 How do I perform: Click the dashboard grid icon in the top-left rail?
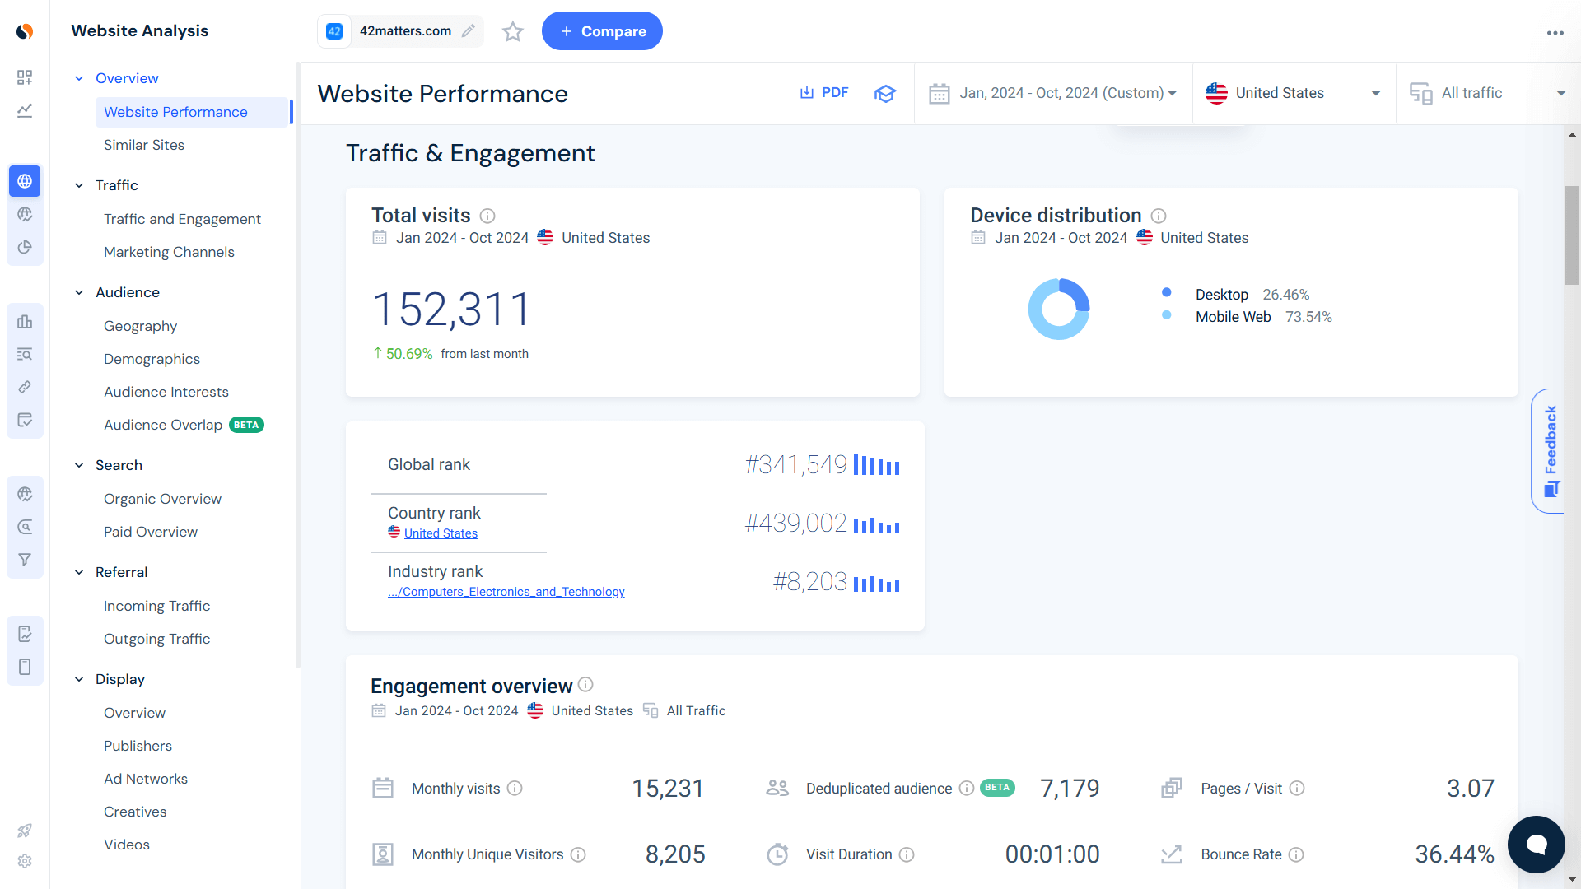tap(25, 77)
